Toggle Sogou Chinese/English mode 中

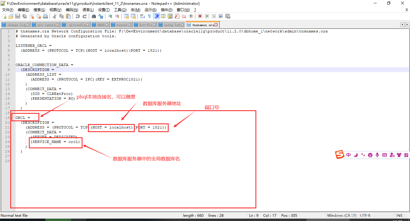pos(348,155)
